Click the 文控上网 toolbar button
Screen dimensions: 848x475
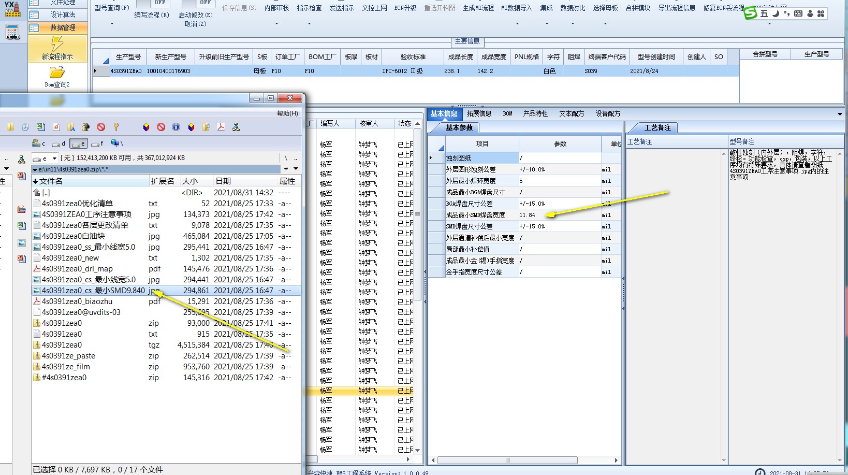(x=374, y=8)
